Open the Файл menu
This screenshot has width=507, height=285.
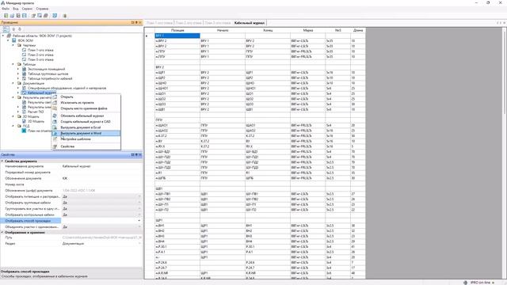point(6,9)
